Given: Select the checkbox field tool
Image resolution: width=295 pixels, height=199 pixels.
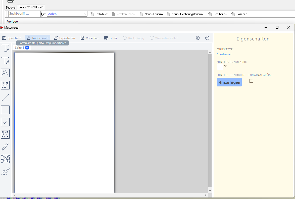Looking at the screenshot, I should click(5, 122).
